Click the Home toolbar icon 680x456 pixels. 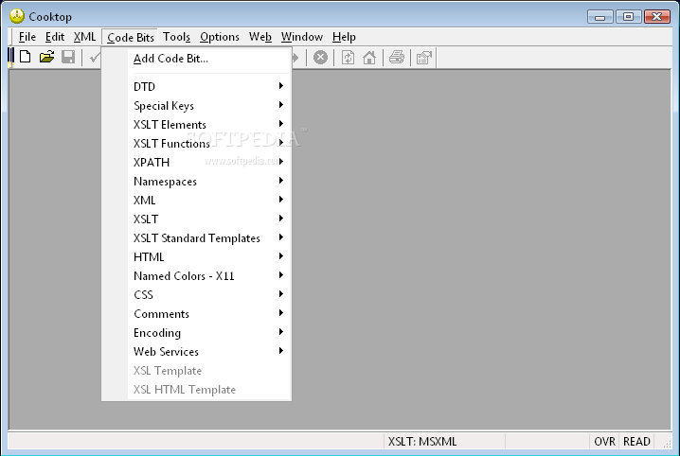click(x=369, y=57)
